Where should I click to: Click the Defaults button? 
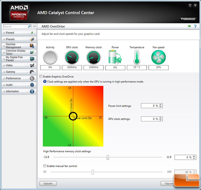(48, 183)
